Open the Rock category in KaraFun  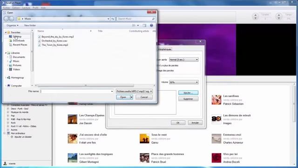13,123
